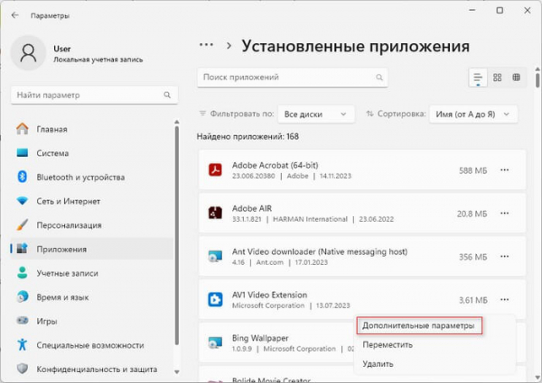Open Специальные возможности section
Viewport: 542px width, 383px height.
[x=92, y=345]
